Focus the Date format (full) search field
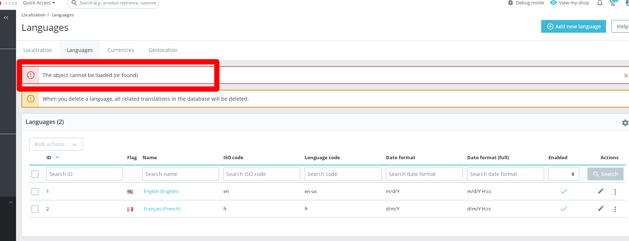The width and height of the screenshot is (629, 241). (505, 174)
